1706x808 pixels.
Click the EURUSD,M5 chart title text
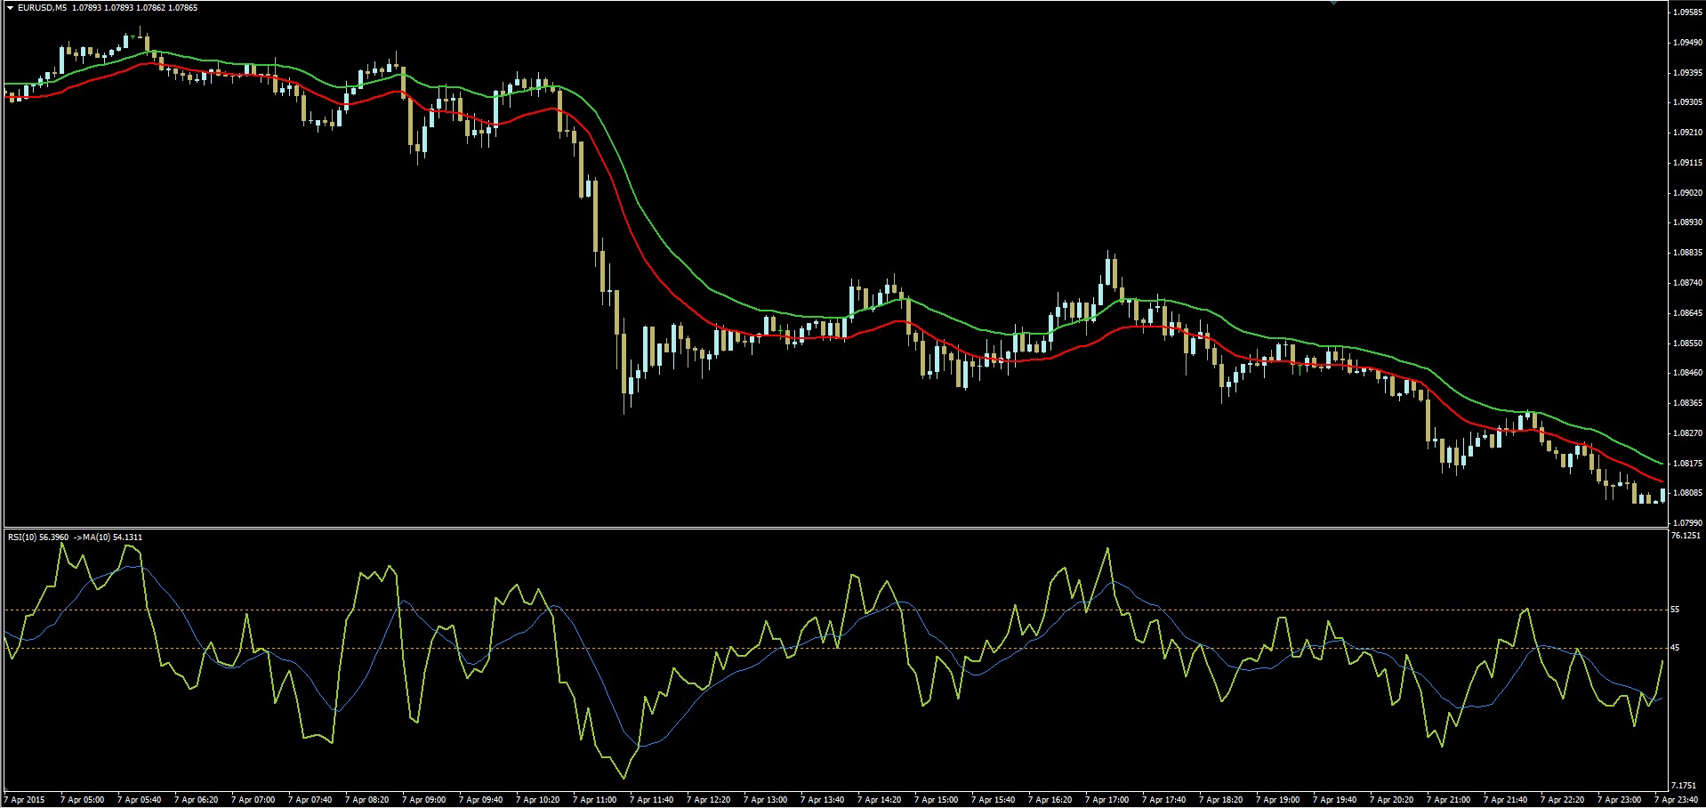pyautogui.click(x=42, y=8)
